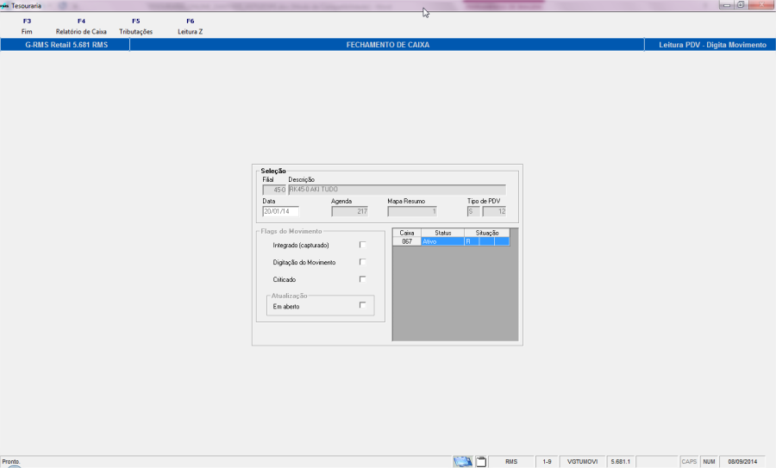Click the F3 Fim toolbar button
The height and width of the screenshot is (468, 776).
click(x=27, y=26)
